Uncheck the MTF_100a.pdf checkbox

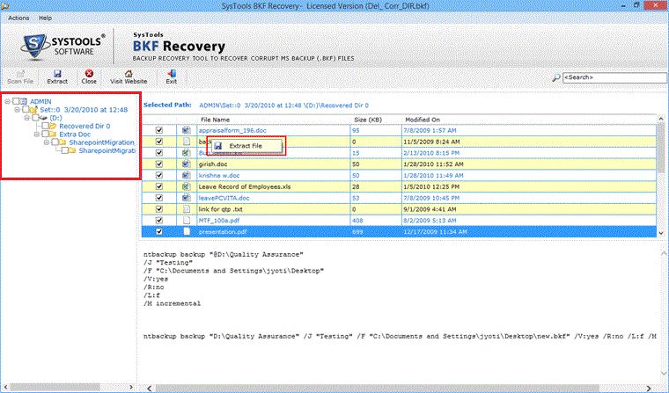(x=159, y=221)
